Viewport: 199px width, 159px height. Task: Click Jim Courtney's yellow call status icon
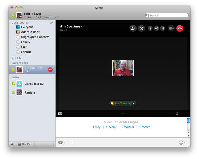tap(13, 70)
